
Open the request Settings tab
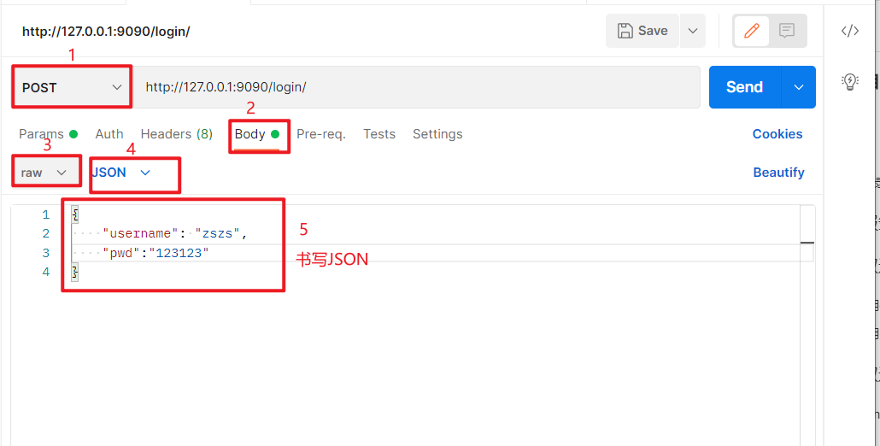[x=437, y=134]
